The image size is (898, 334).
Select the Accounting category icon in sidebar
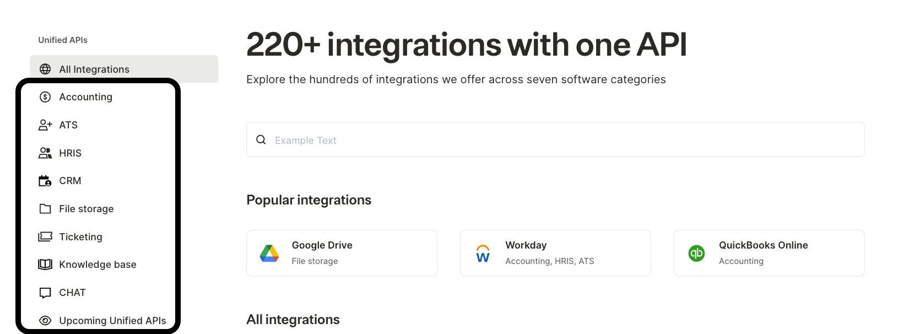tap(45, 96)
